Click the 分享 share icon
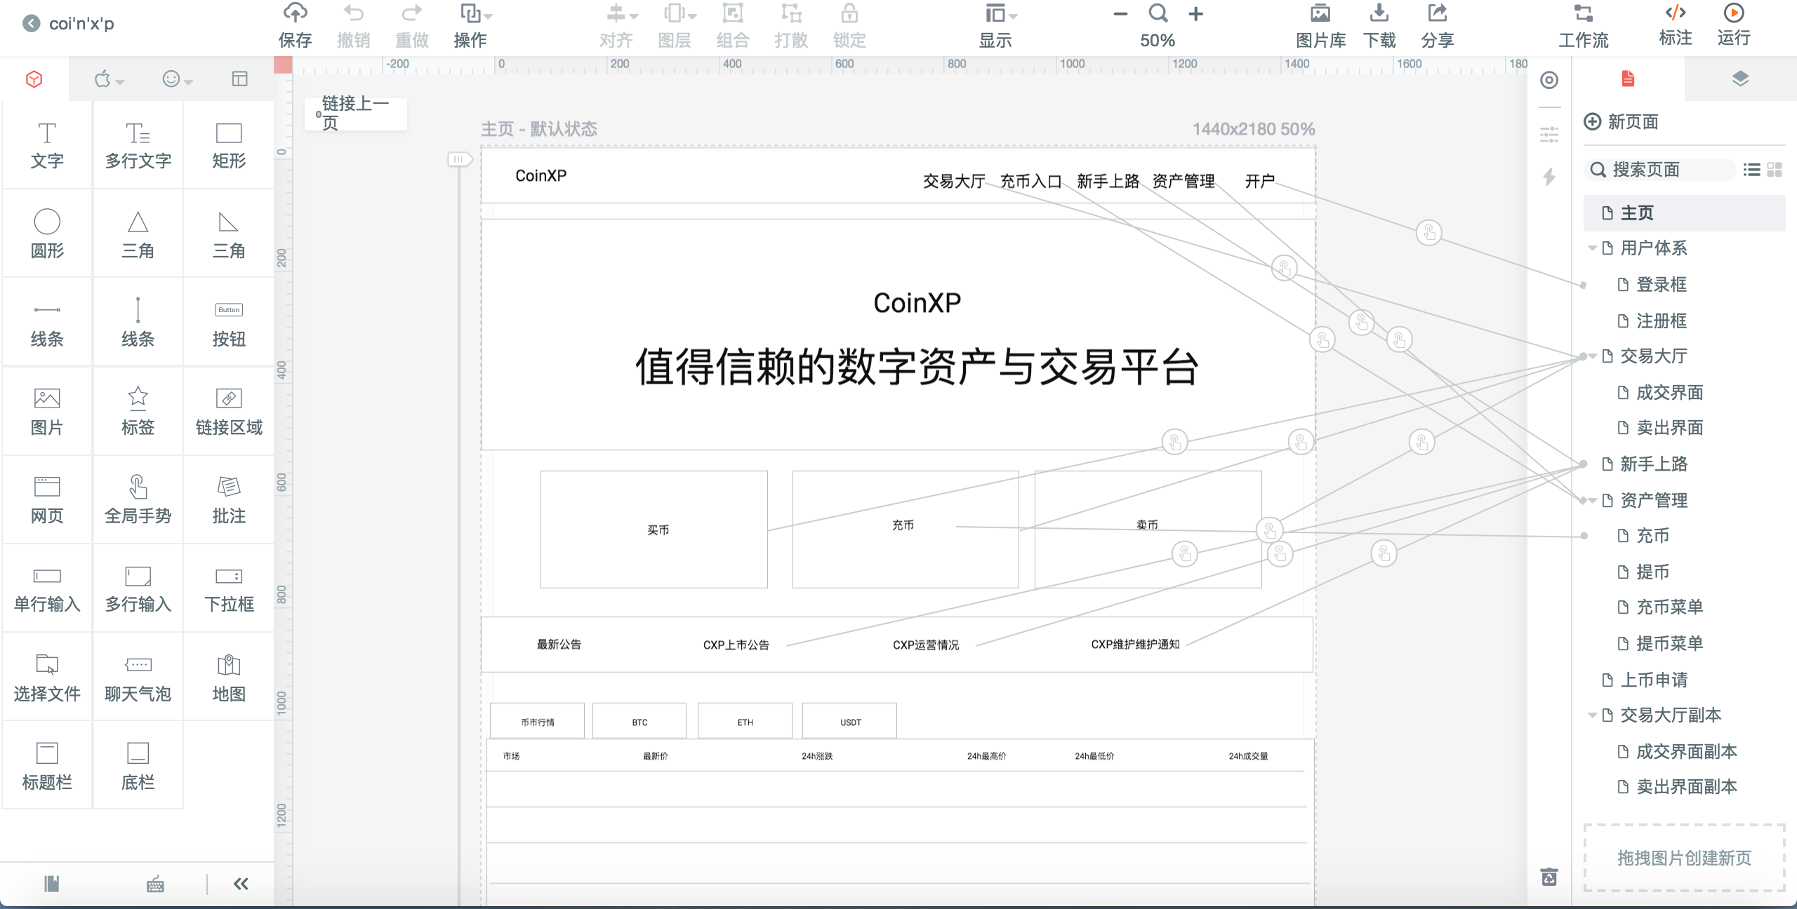Image resolution: width=1797 pixels, height=909 pixels. pos(1437,14)
